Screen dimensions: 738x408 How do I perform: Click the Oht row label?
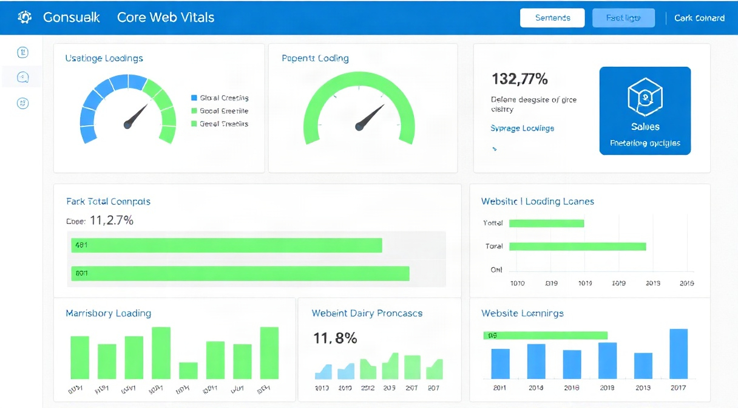point(496,270)
